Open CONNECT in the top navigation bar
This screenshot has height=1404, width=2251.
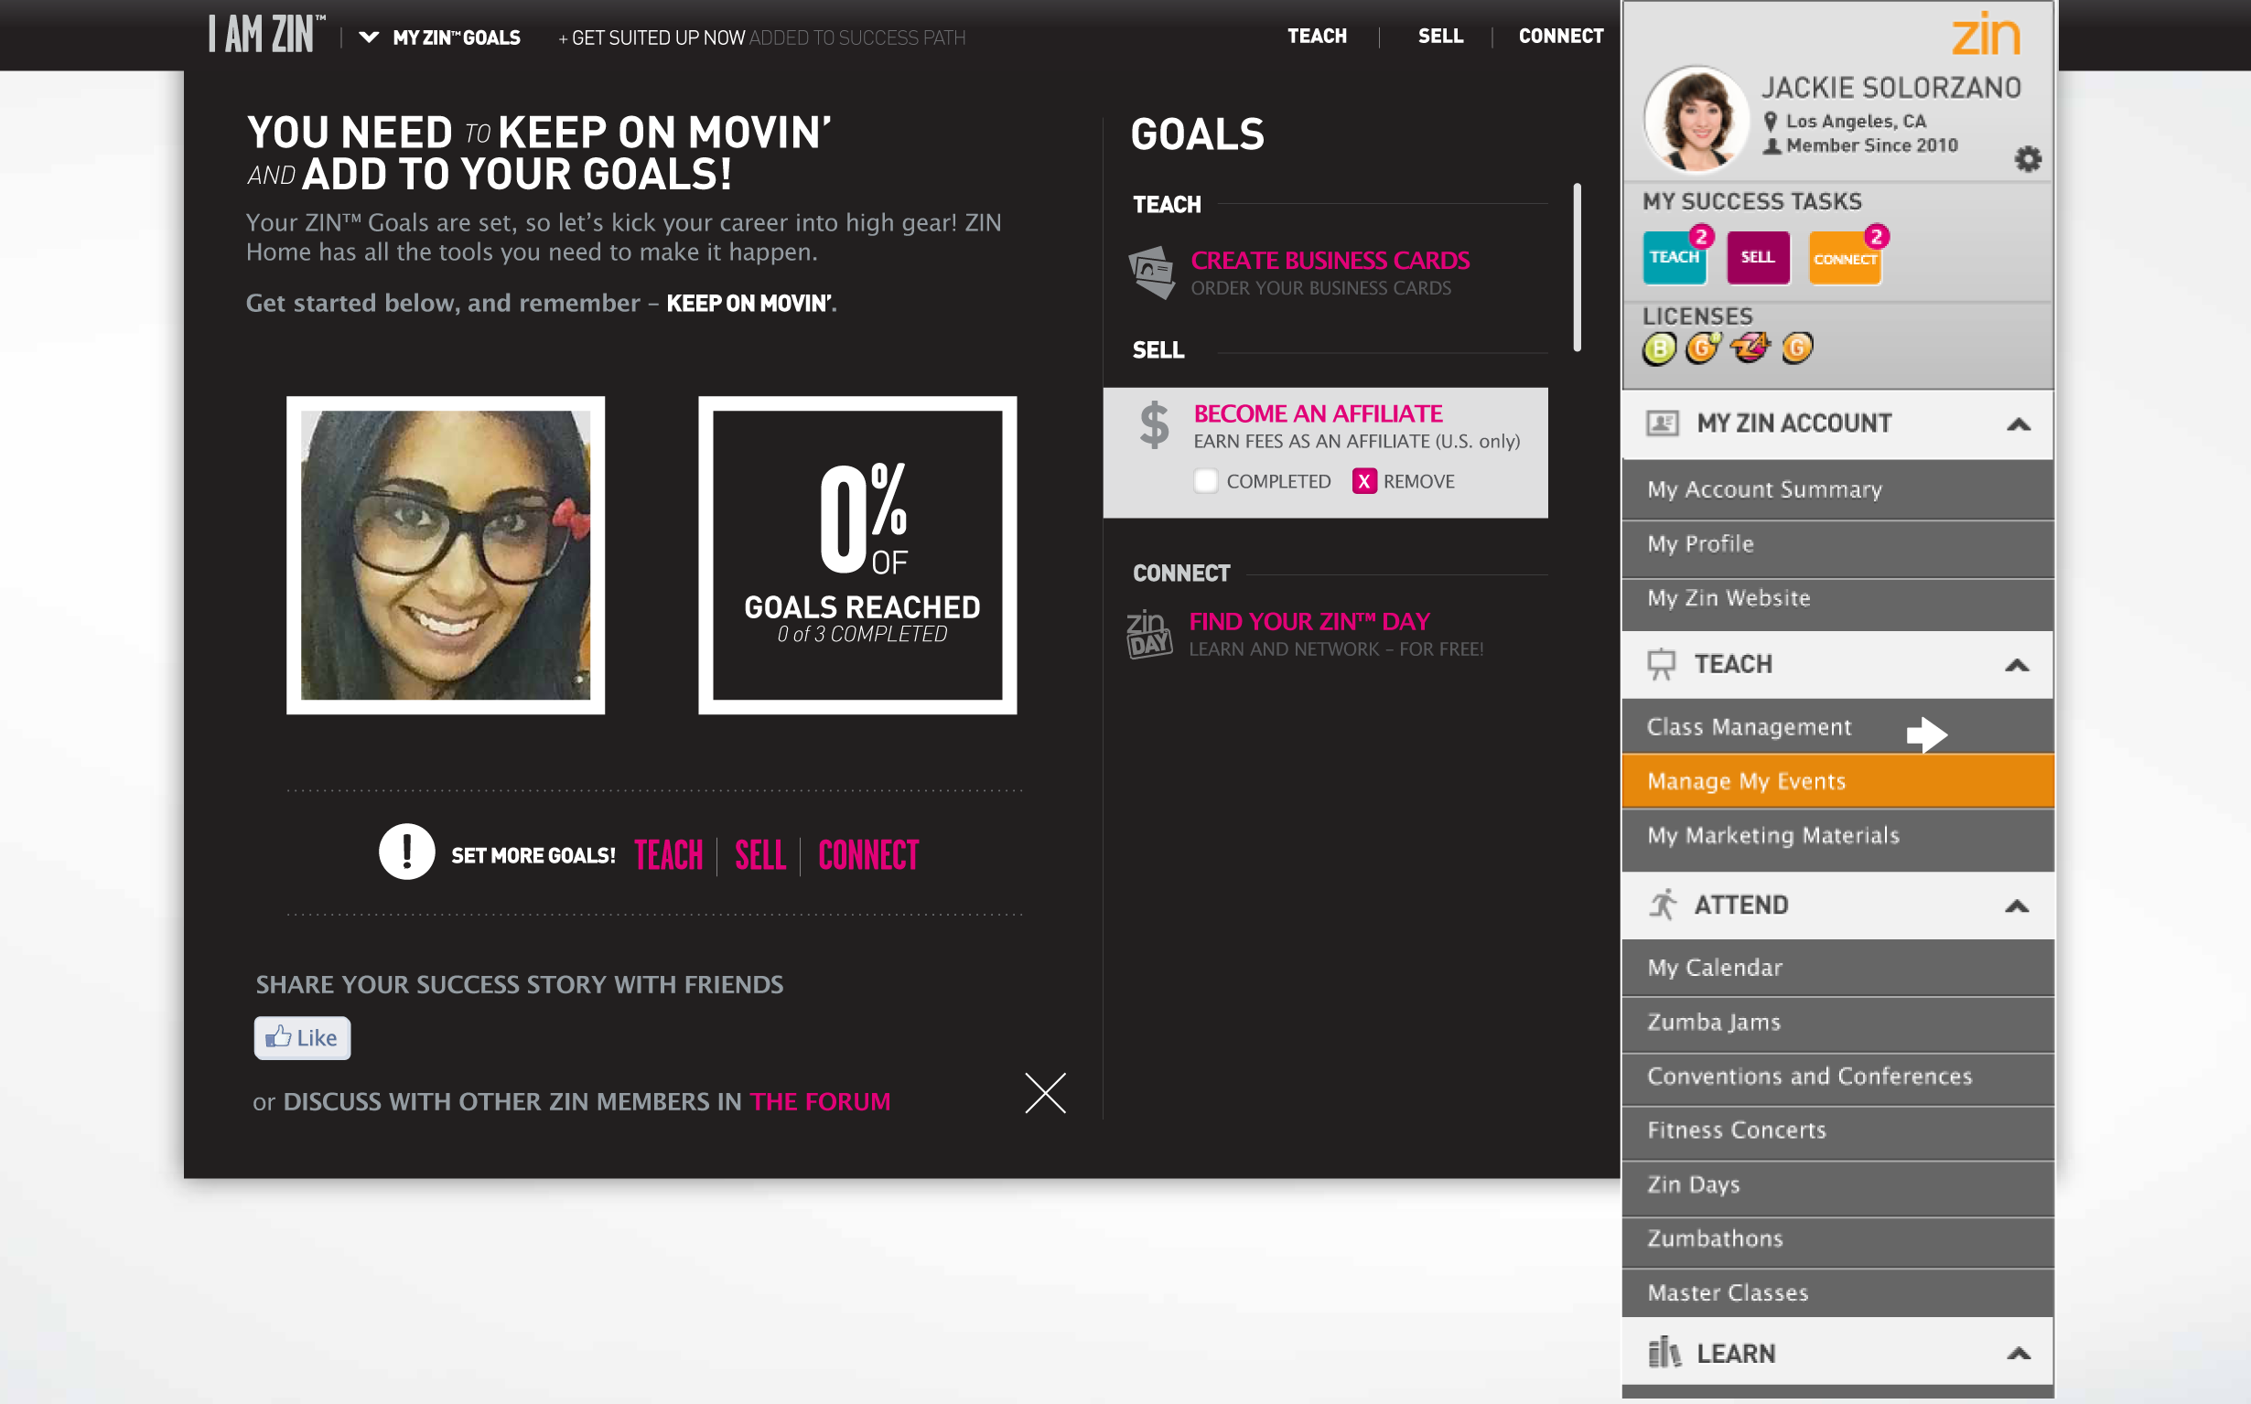pos(1561,37)
